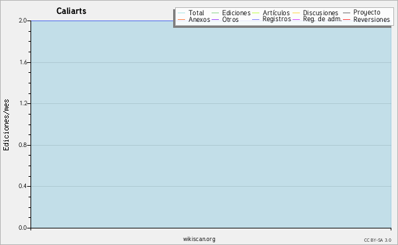Screen dimensions: 398x245
Task: Click the purple Otros color line
Action: tap(215, 19)
